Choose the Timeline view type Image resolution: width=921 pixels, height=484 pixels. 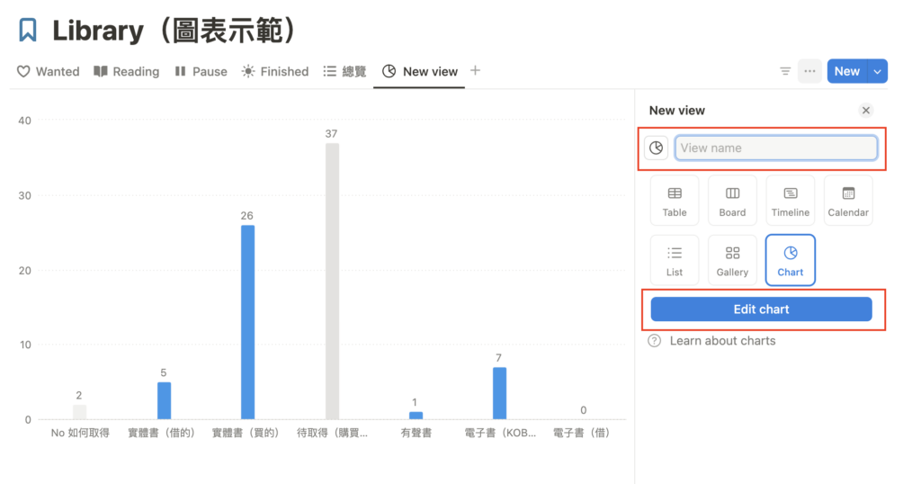click(x=790, y=201)
